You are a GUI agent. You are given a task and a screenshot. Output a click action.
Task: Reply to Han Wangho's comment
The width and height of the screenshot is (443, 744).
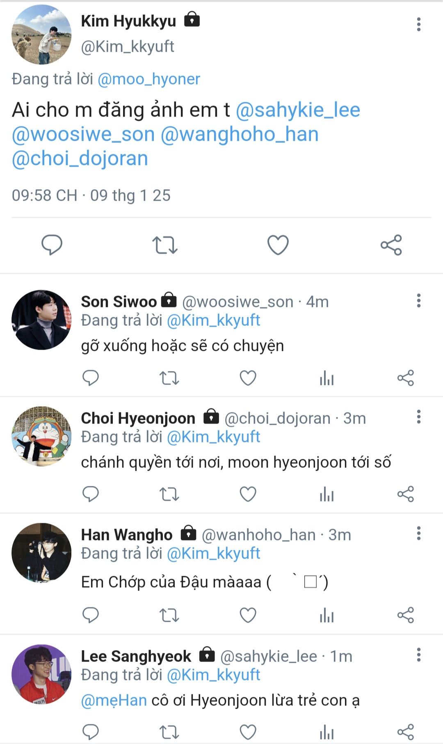point(91,615)
